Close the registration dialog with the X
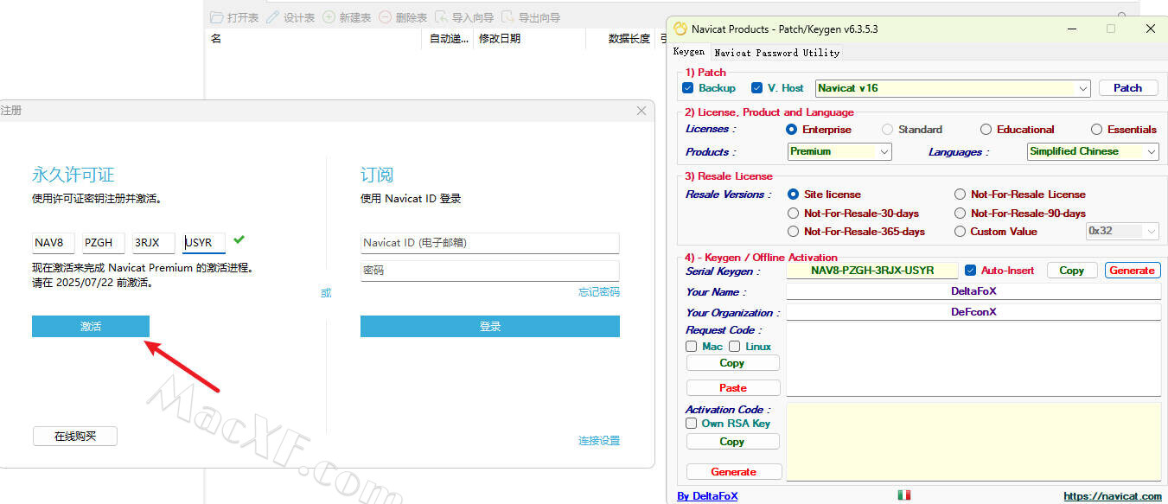The height and width of the screenshot is (504, 1168). coord(641,111)
